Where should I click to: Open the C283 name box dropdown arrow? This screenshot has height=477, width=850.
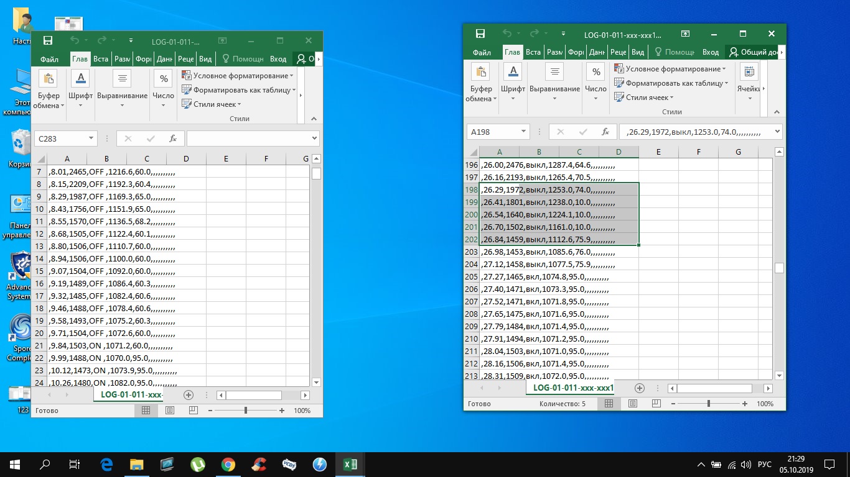tap(91, 139)
